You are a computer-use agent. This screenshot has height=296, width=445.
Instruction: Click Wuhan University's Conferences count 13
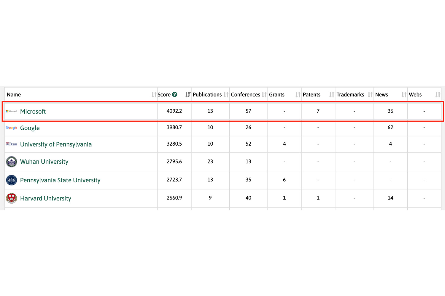click(248, 162)
